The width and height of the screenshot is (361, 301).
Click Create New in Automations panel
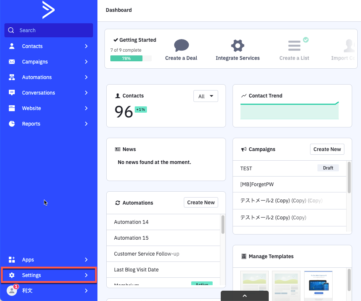pos(201,202)
